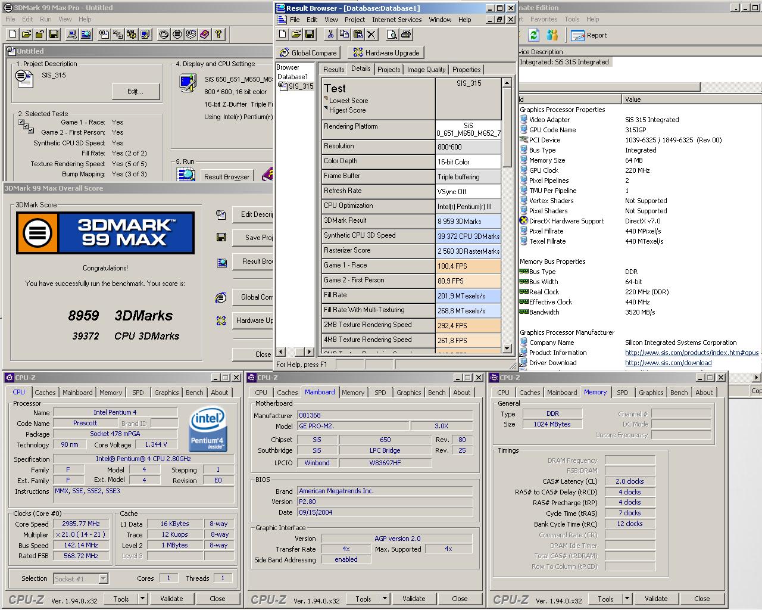The image size is (762, 610).
Task: Click Print Preview icon in Result Browser toolbar
Action: [392, 35]
